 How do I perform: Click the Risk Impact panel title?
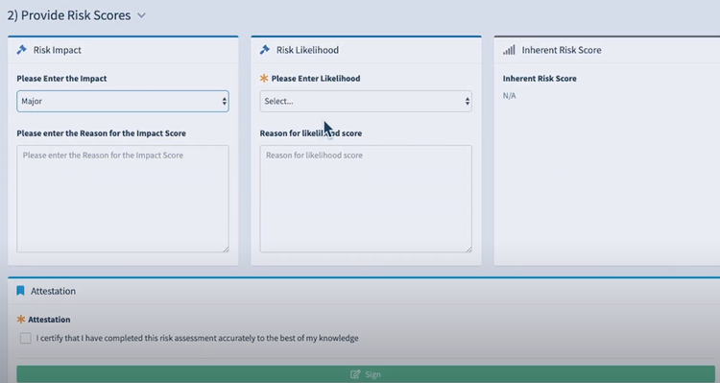[x=57, y=50]
